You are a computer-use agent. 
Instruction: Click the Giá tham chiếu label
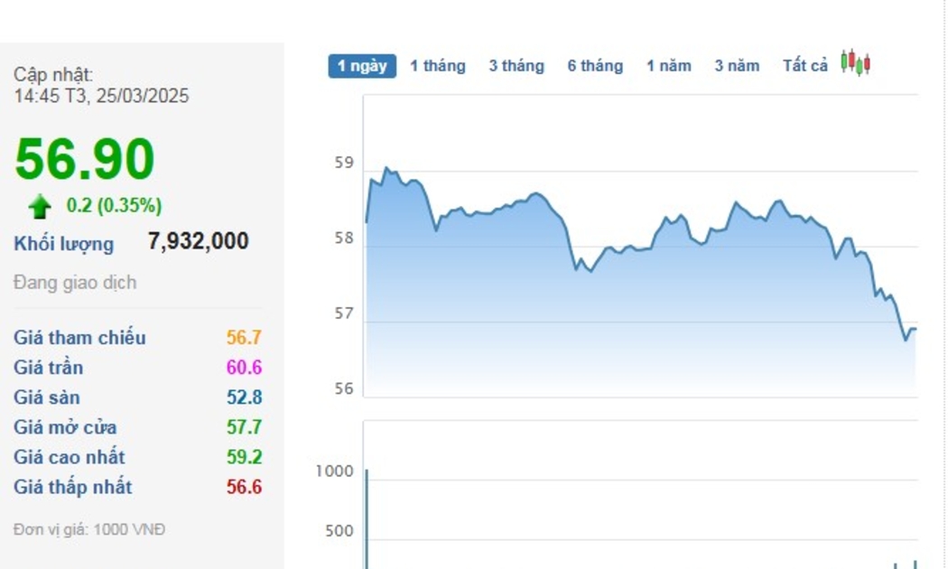click(79, 338)
